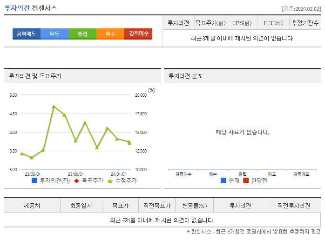
Task: Click the red 강력매수 rating segment
Action: [138, 34]
